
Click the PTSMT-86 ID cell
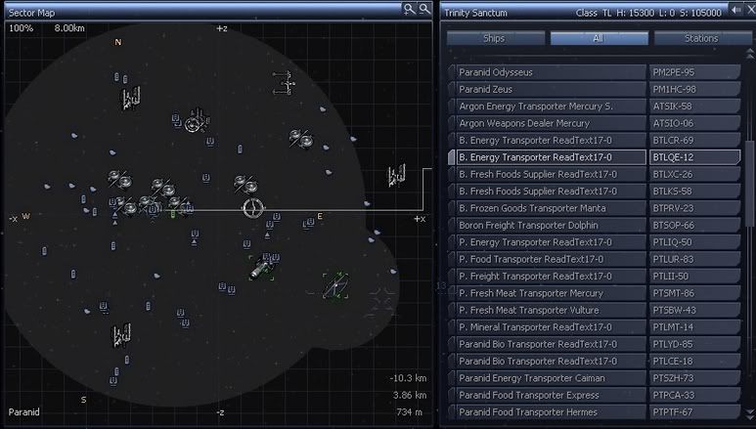pos(694,293)
